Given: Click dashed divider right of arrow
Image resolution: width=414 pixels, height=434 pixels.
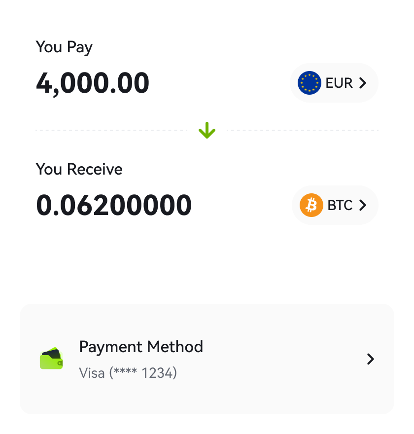Looking at the screenshot, I should tap(303, 130).
